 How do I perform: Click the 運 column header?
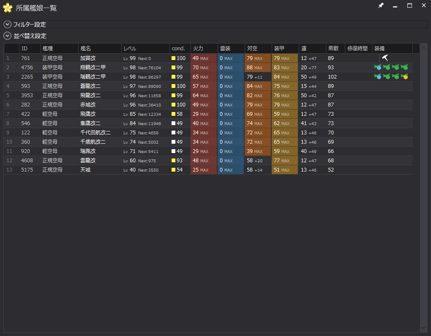pos(312,49)
